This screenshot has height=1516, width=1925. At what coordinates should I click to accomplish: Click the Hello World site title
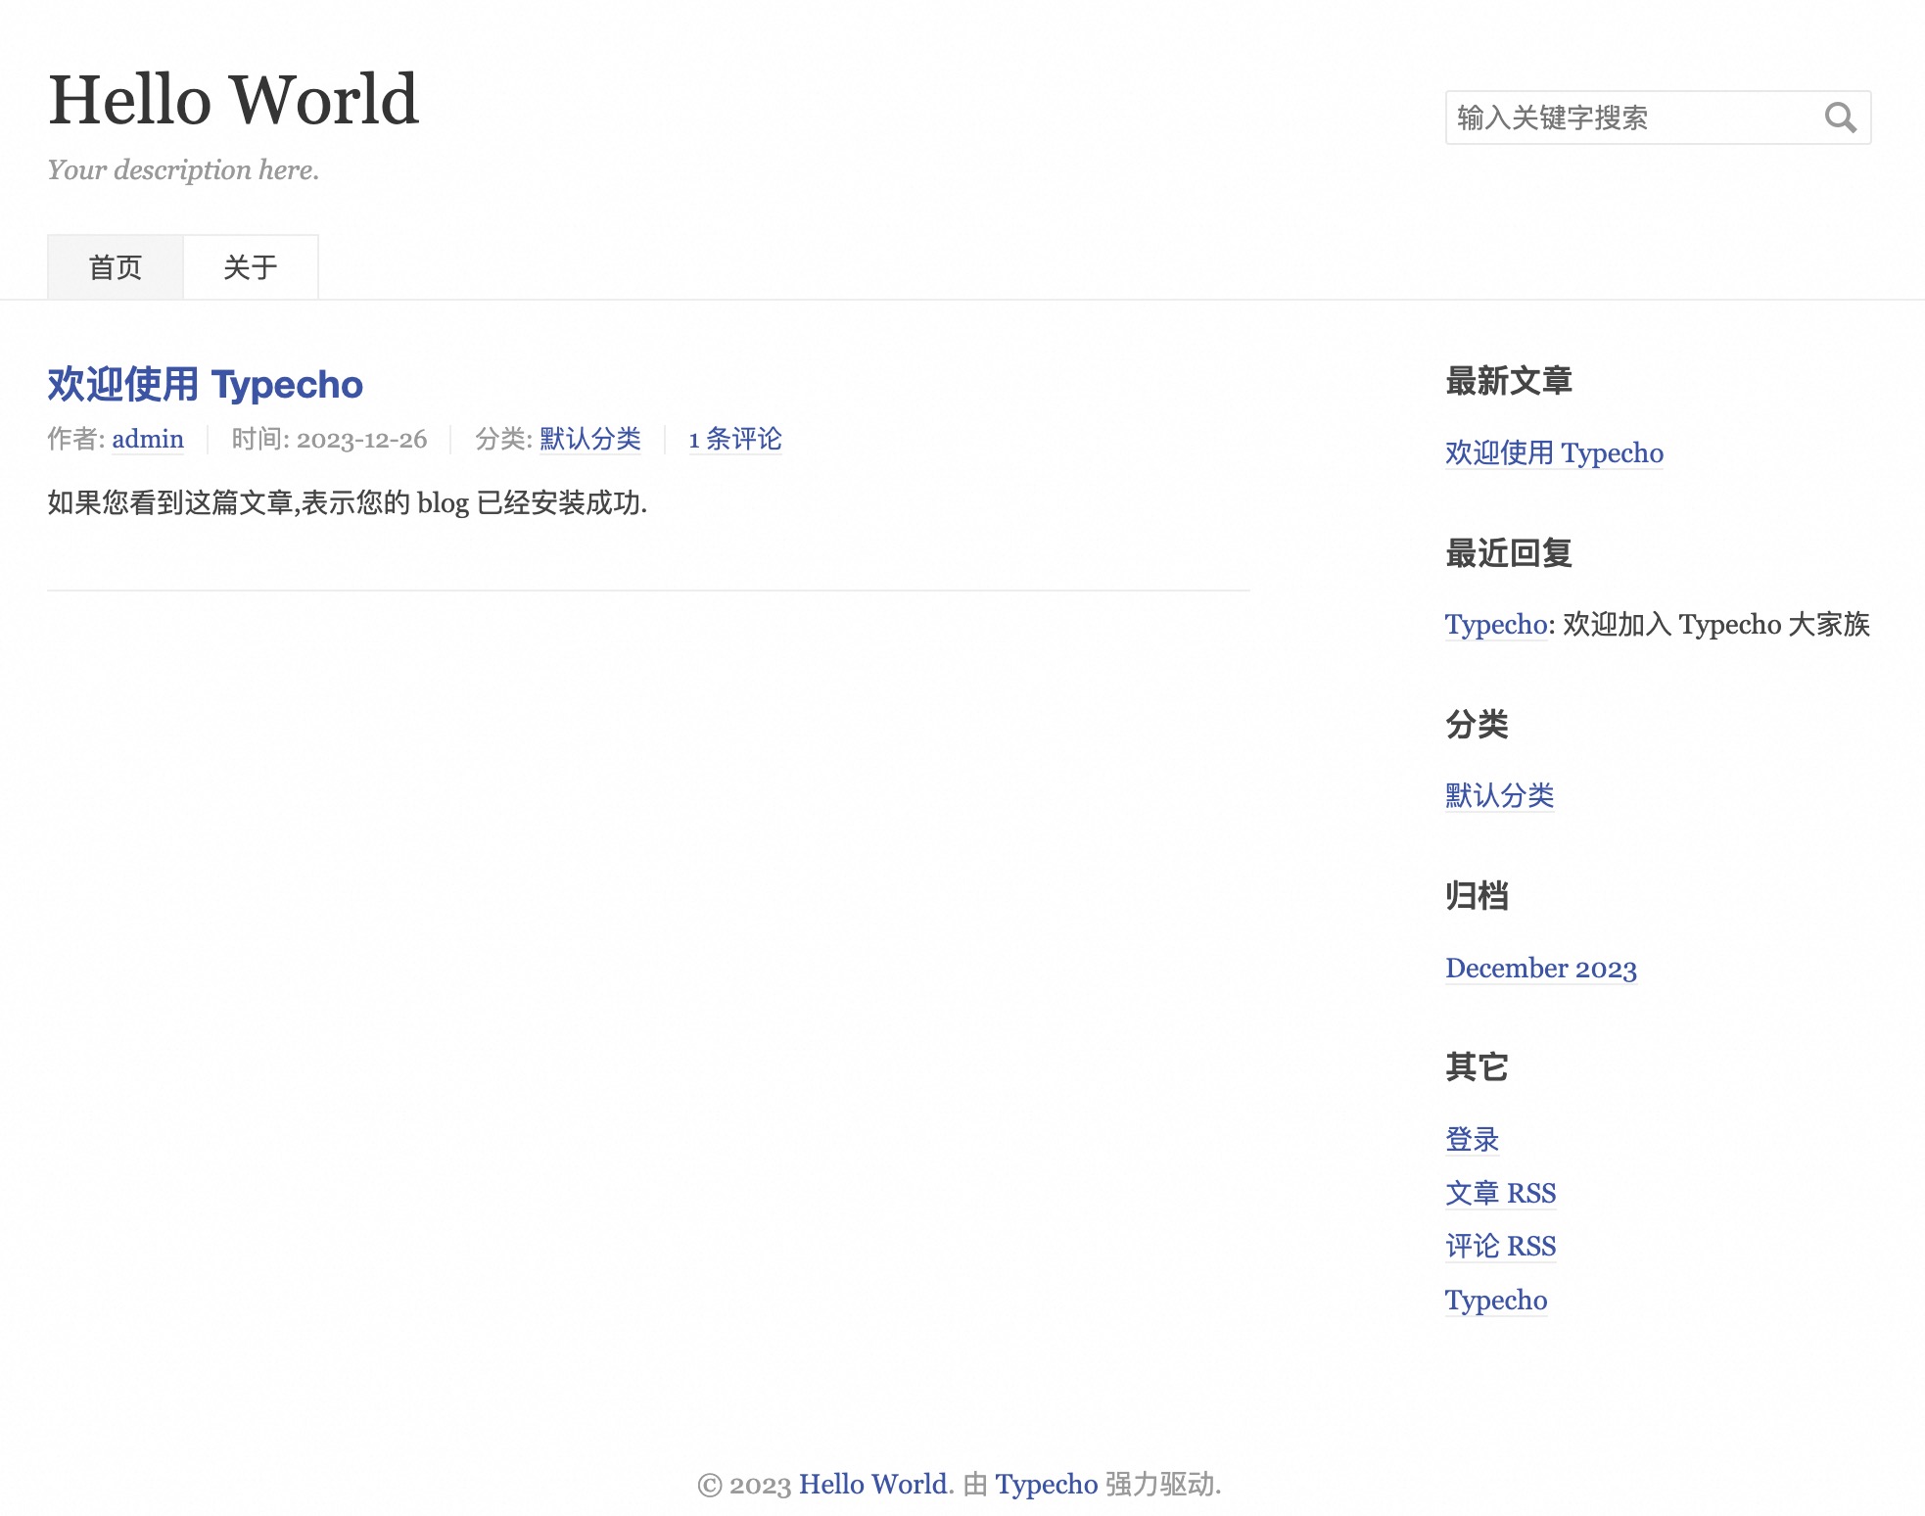coord(234,99)
